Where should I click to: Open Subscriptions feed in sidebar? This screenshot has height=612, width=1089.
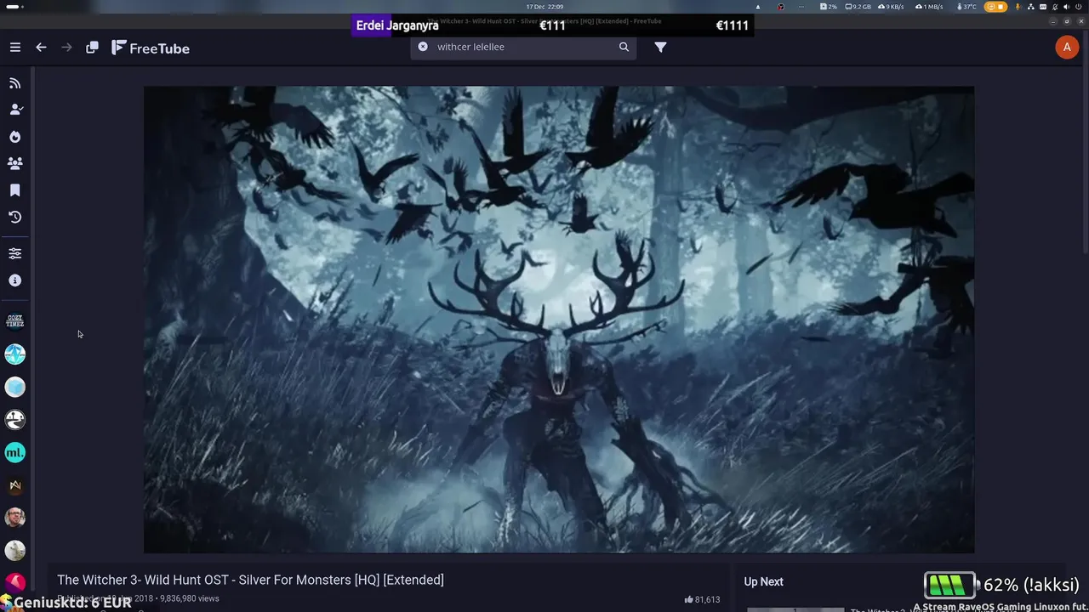15,83
